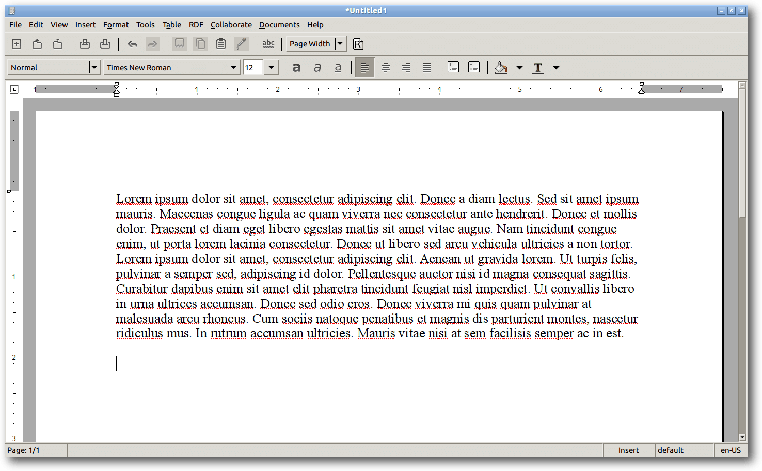Open the Format menu

point(116,25)
